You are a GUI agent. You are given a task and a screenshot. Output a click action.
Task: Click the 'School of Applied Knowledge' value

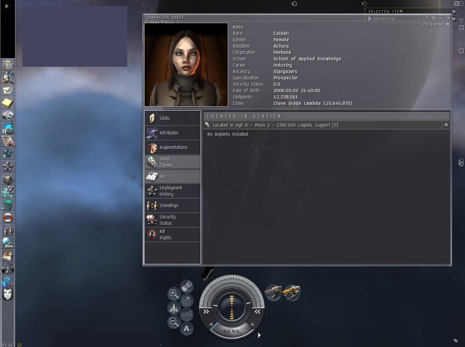307,59
